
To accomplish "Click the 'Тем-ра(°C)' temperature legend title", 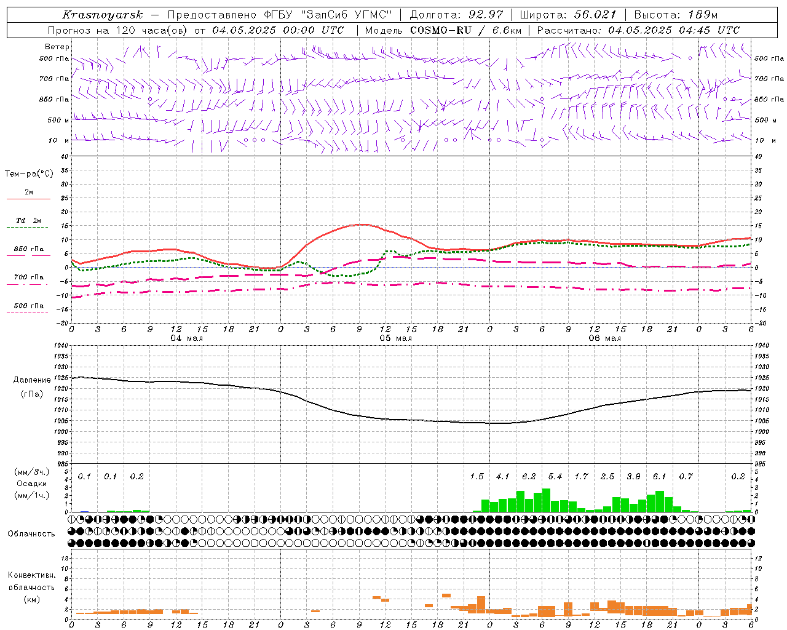I will click(x=29, y=174).
